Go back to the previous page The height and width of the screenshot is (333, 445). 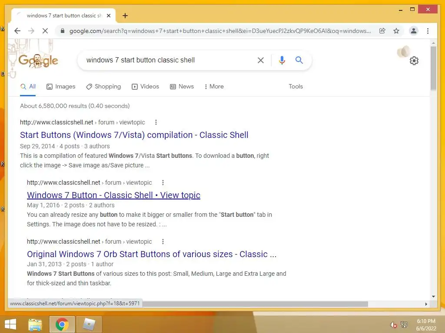tap(17, 31)
